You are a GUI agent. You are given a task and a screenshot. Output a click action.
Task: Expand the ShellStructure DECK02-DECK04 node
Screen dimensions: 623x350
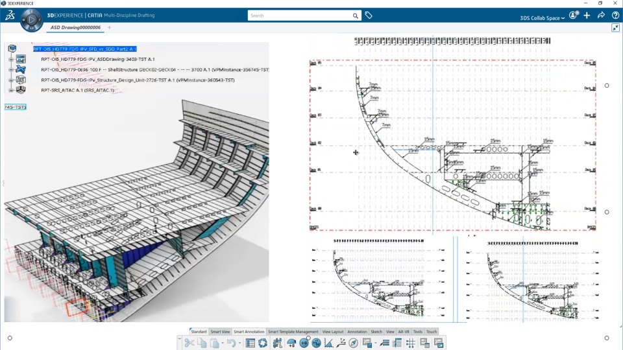coord(11,69)
